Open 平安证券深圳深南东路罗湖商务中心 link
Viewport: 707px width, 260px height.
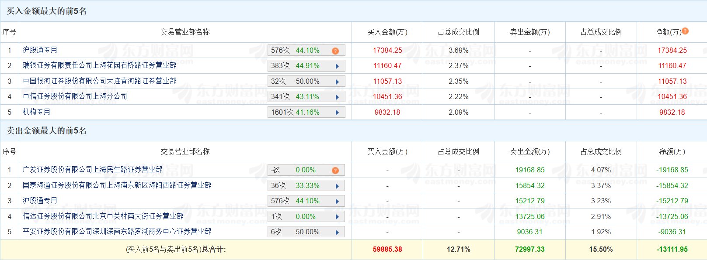pos(117,232)
